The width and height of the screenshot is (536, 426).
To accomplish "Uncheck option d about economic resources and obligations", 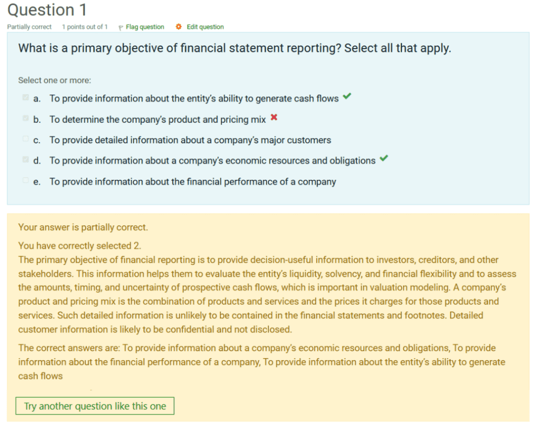I will [x=25, y=158].
